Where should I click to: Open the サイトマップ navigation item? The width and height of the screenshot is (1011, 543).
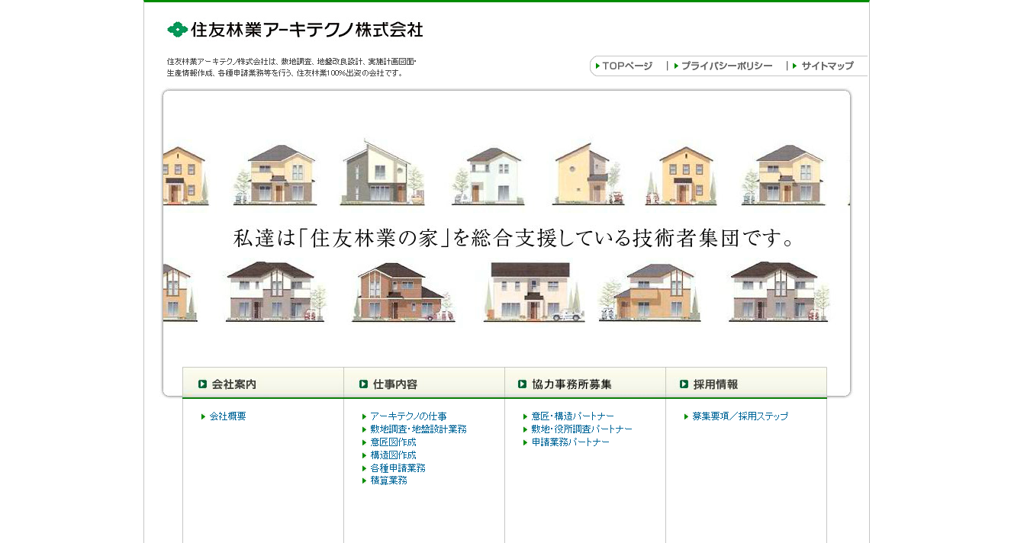826,66
